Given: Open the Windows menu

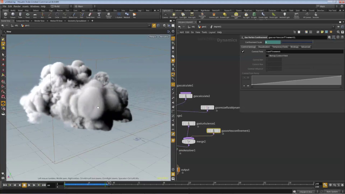Looking at the screenshot, I should [x=34, y=6].
